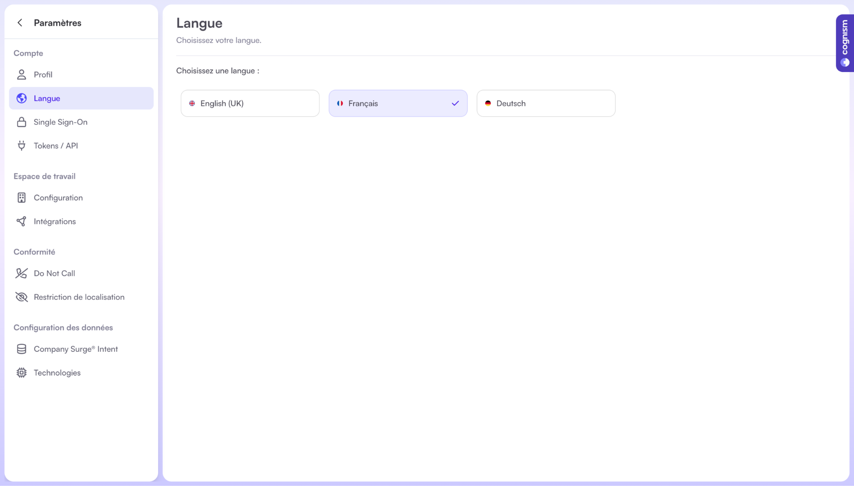Click the plug icon for Tokens / API
This screenshot has width=854, height=486.
point(21,146)
